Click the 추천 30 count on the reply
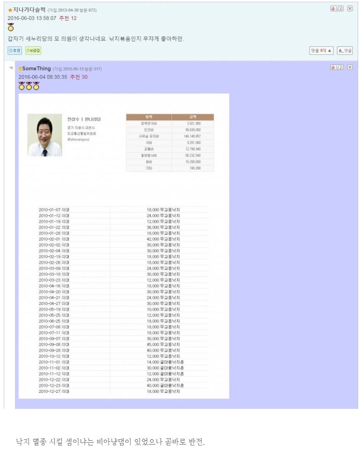The width and height of the screenshot is (359, 460). pos(78,77)
